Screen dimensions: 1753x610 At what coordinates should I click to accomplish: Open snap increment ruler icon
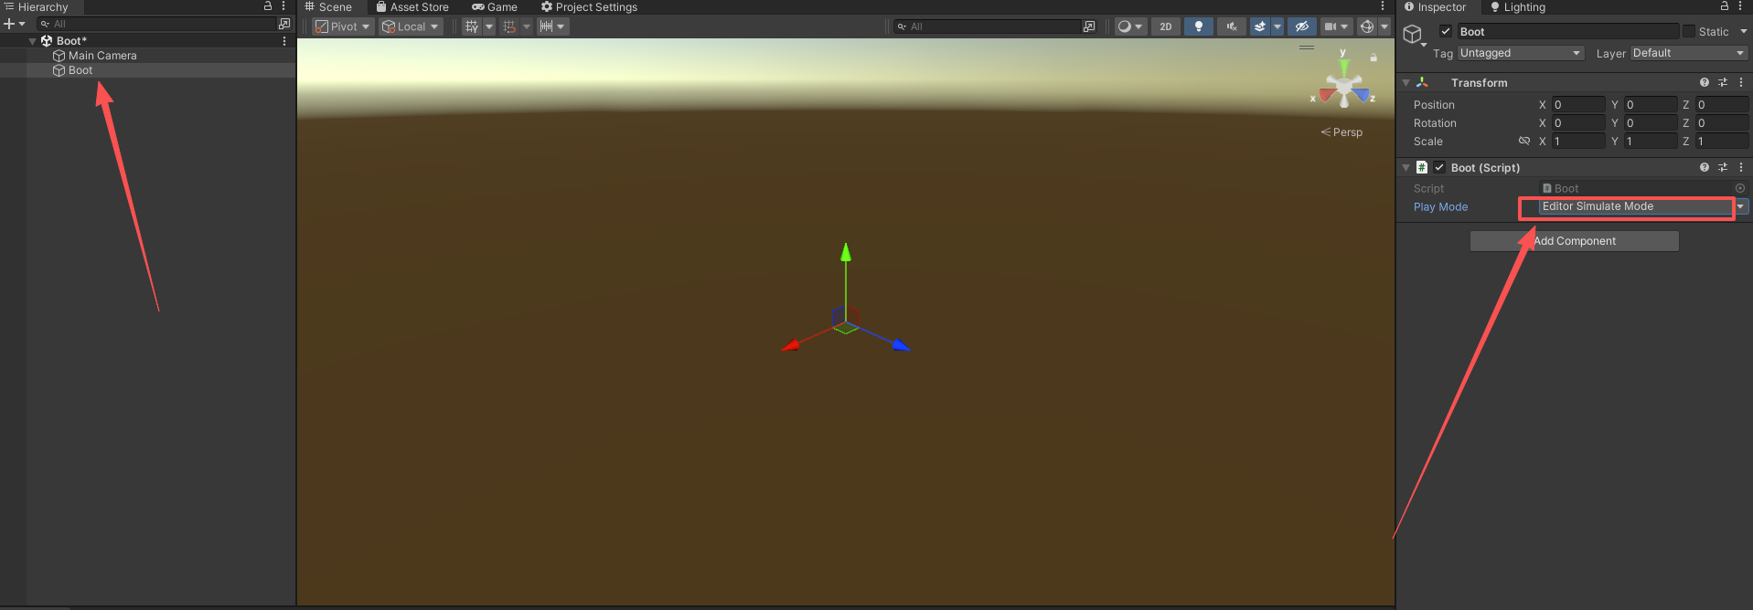[x=546, y=26]
